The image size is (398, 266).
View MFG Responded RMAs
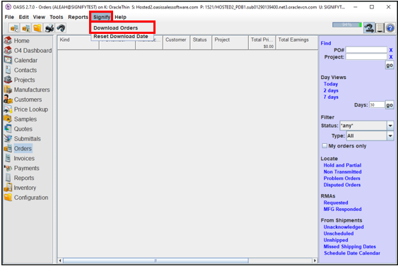[x=343, y=210]
